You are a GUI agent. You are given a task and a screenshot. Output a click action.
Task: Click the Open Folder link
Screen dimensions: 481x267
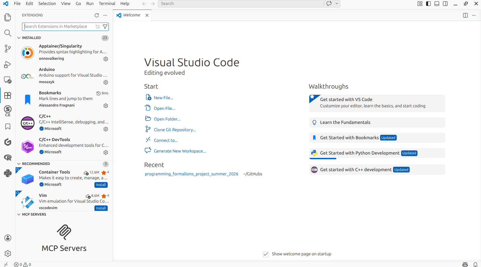point(167,119)
